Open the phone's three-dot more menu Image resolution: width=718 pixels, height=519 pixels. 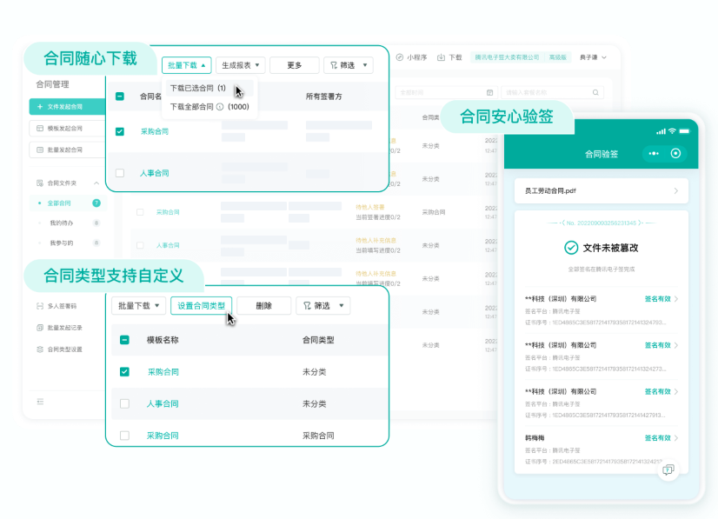tap(654, 154)
